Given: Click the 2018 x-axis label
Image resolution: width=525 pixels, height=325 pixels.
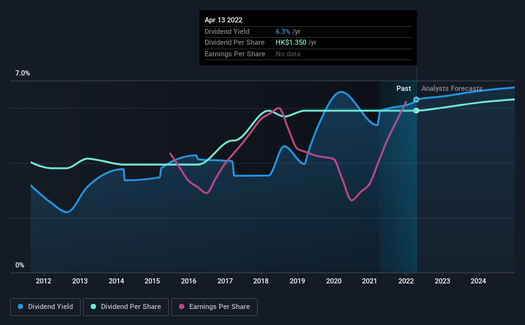Looking at the screenshot, I should pyautogui.click(x=261, y=281).
